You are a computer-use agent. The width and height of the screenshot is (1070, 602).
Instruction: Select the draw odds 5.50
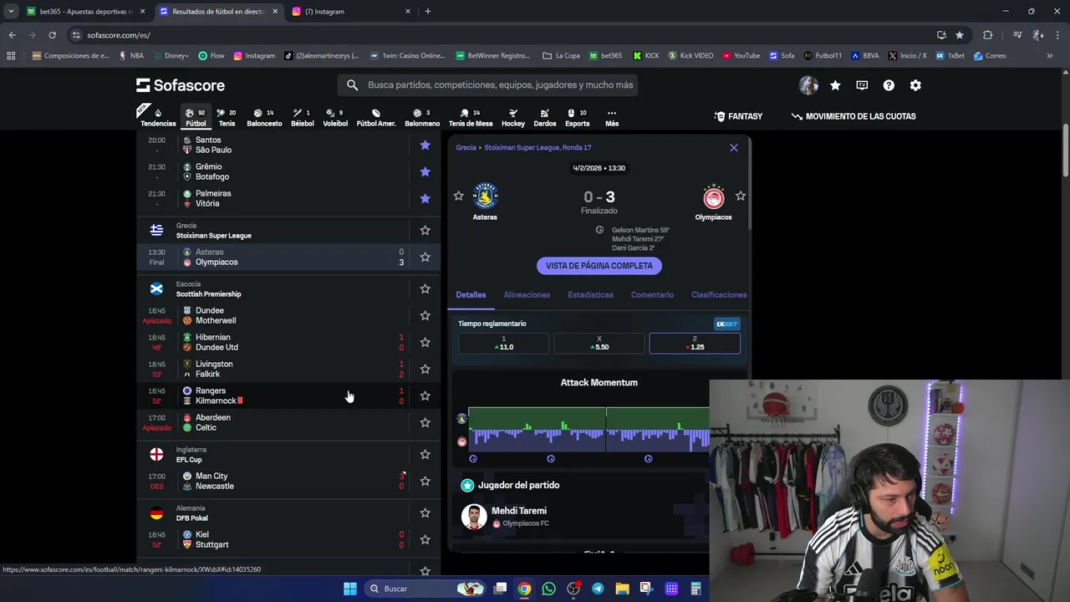(599, 343)
